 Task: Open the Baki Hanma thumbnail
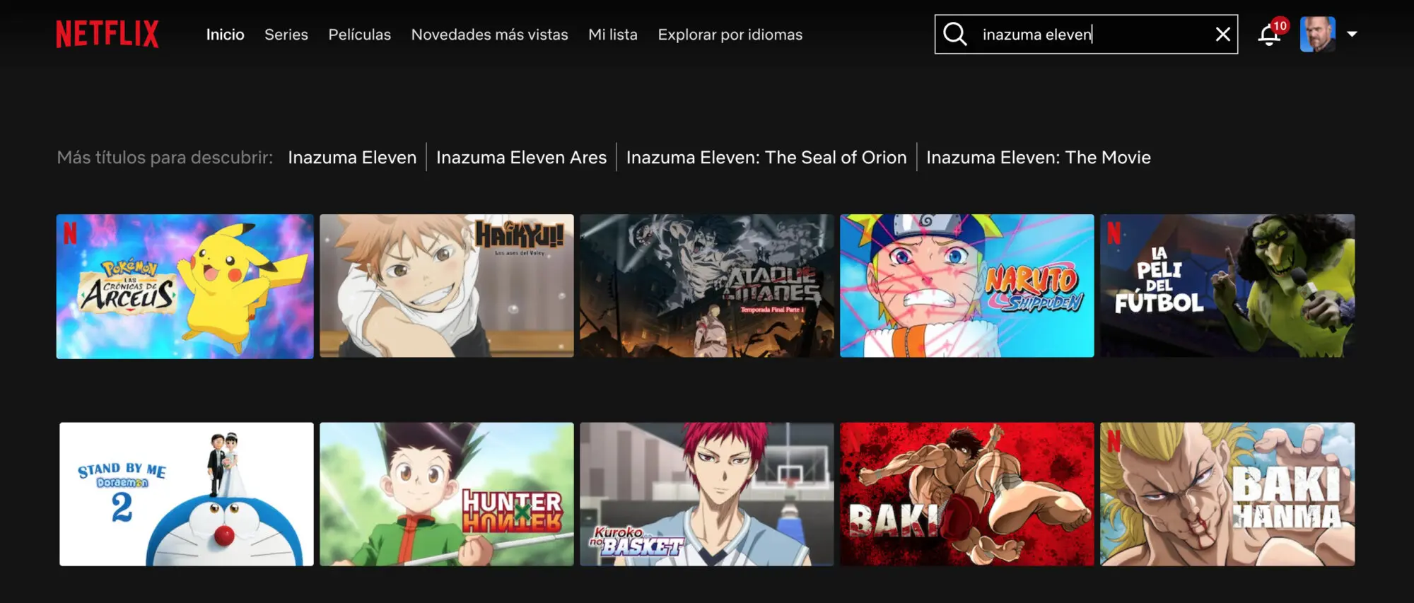click(x=1227, y=494)
